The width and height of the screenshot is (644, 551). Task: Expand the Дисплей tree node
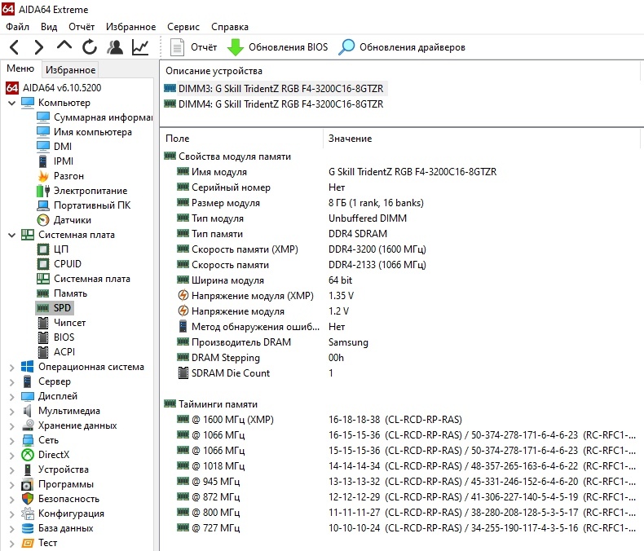tap(12, 396)
